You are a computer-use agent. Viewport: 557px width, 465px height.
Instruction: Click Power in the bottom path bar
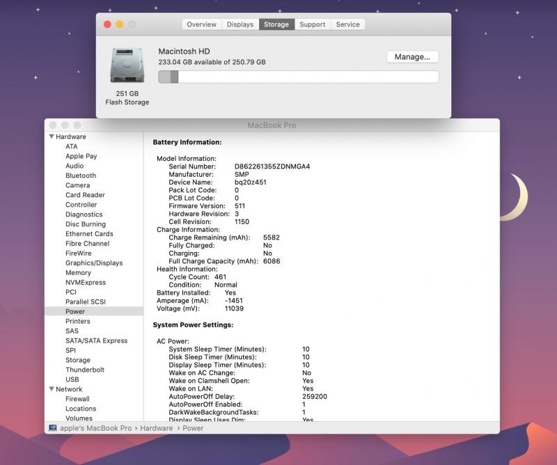[x=193, y=428]
